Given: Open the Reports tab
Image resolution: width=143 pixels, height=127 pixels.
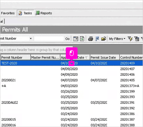Looking at the screenshot, I should [44, 13].
